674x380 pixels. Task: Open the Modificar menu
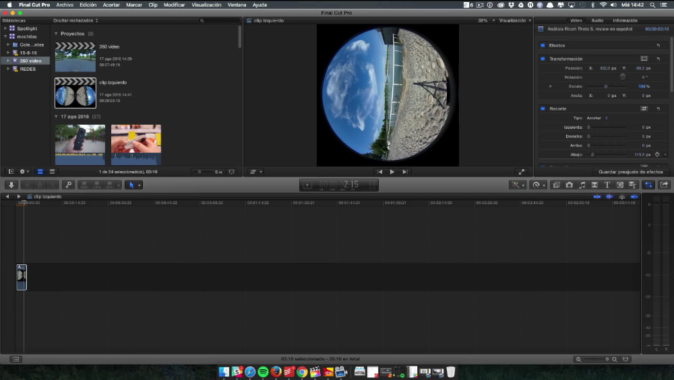174,5
